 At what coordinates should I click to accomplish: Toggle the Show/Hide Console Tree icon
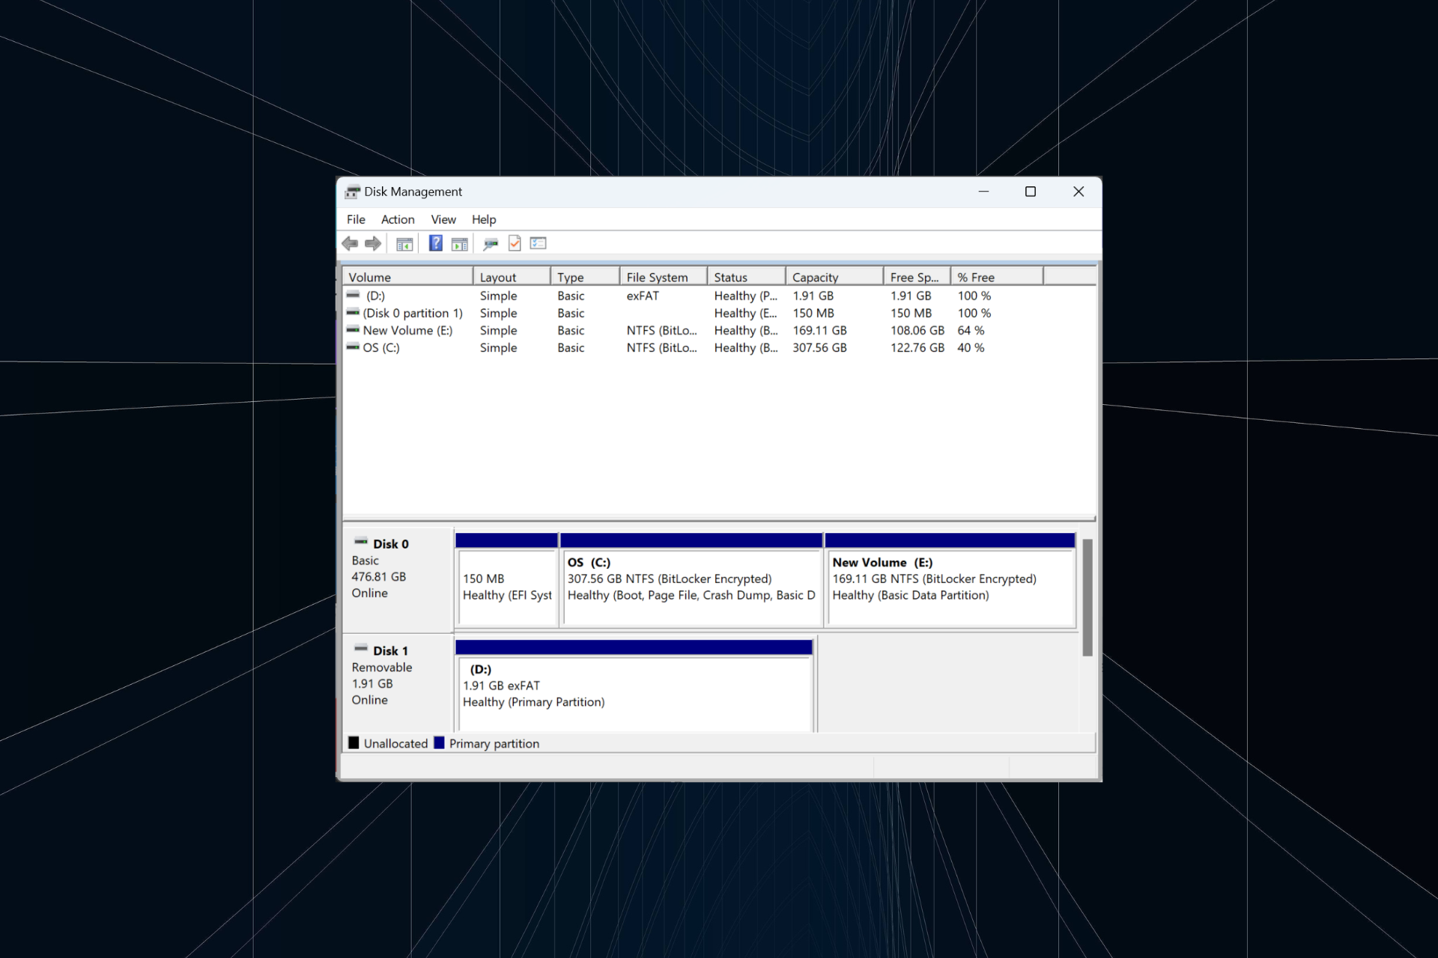tap(404, 243)
